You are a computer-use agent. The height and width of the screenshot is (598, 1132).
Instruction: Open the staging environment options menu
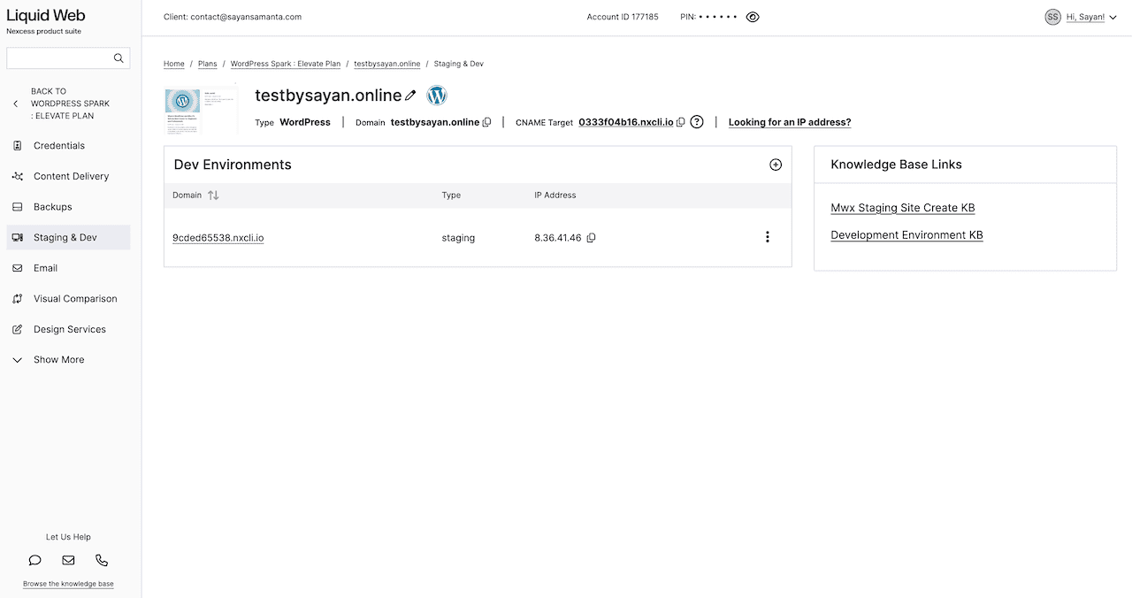tap(767, 237)
